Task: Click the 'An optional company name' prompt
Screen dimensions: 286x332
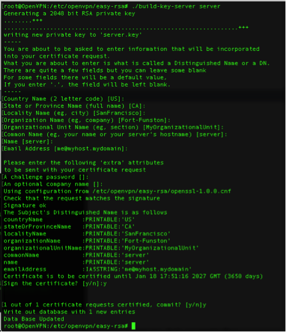Action: pos(53,184)
